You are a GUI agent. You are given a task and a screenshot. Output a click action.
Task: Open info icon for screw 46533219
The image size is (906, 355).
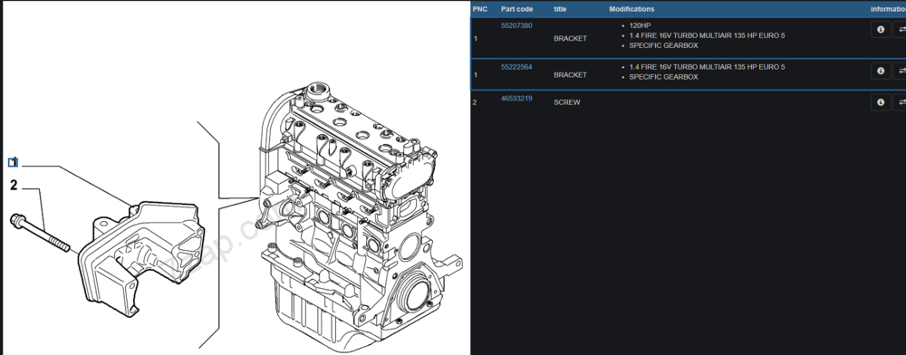tap(880, 102)
